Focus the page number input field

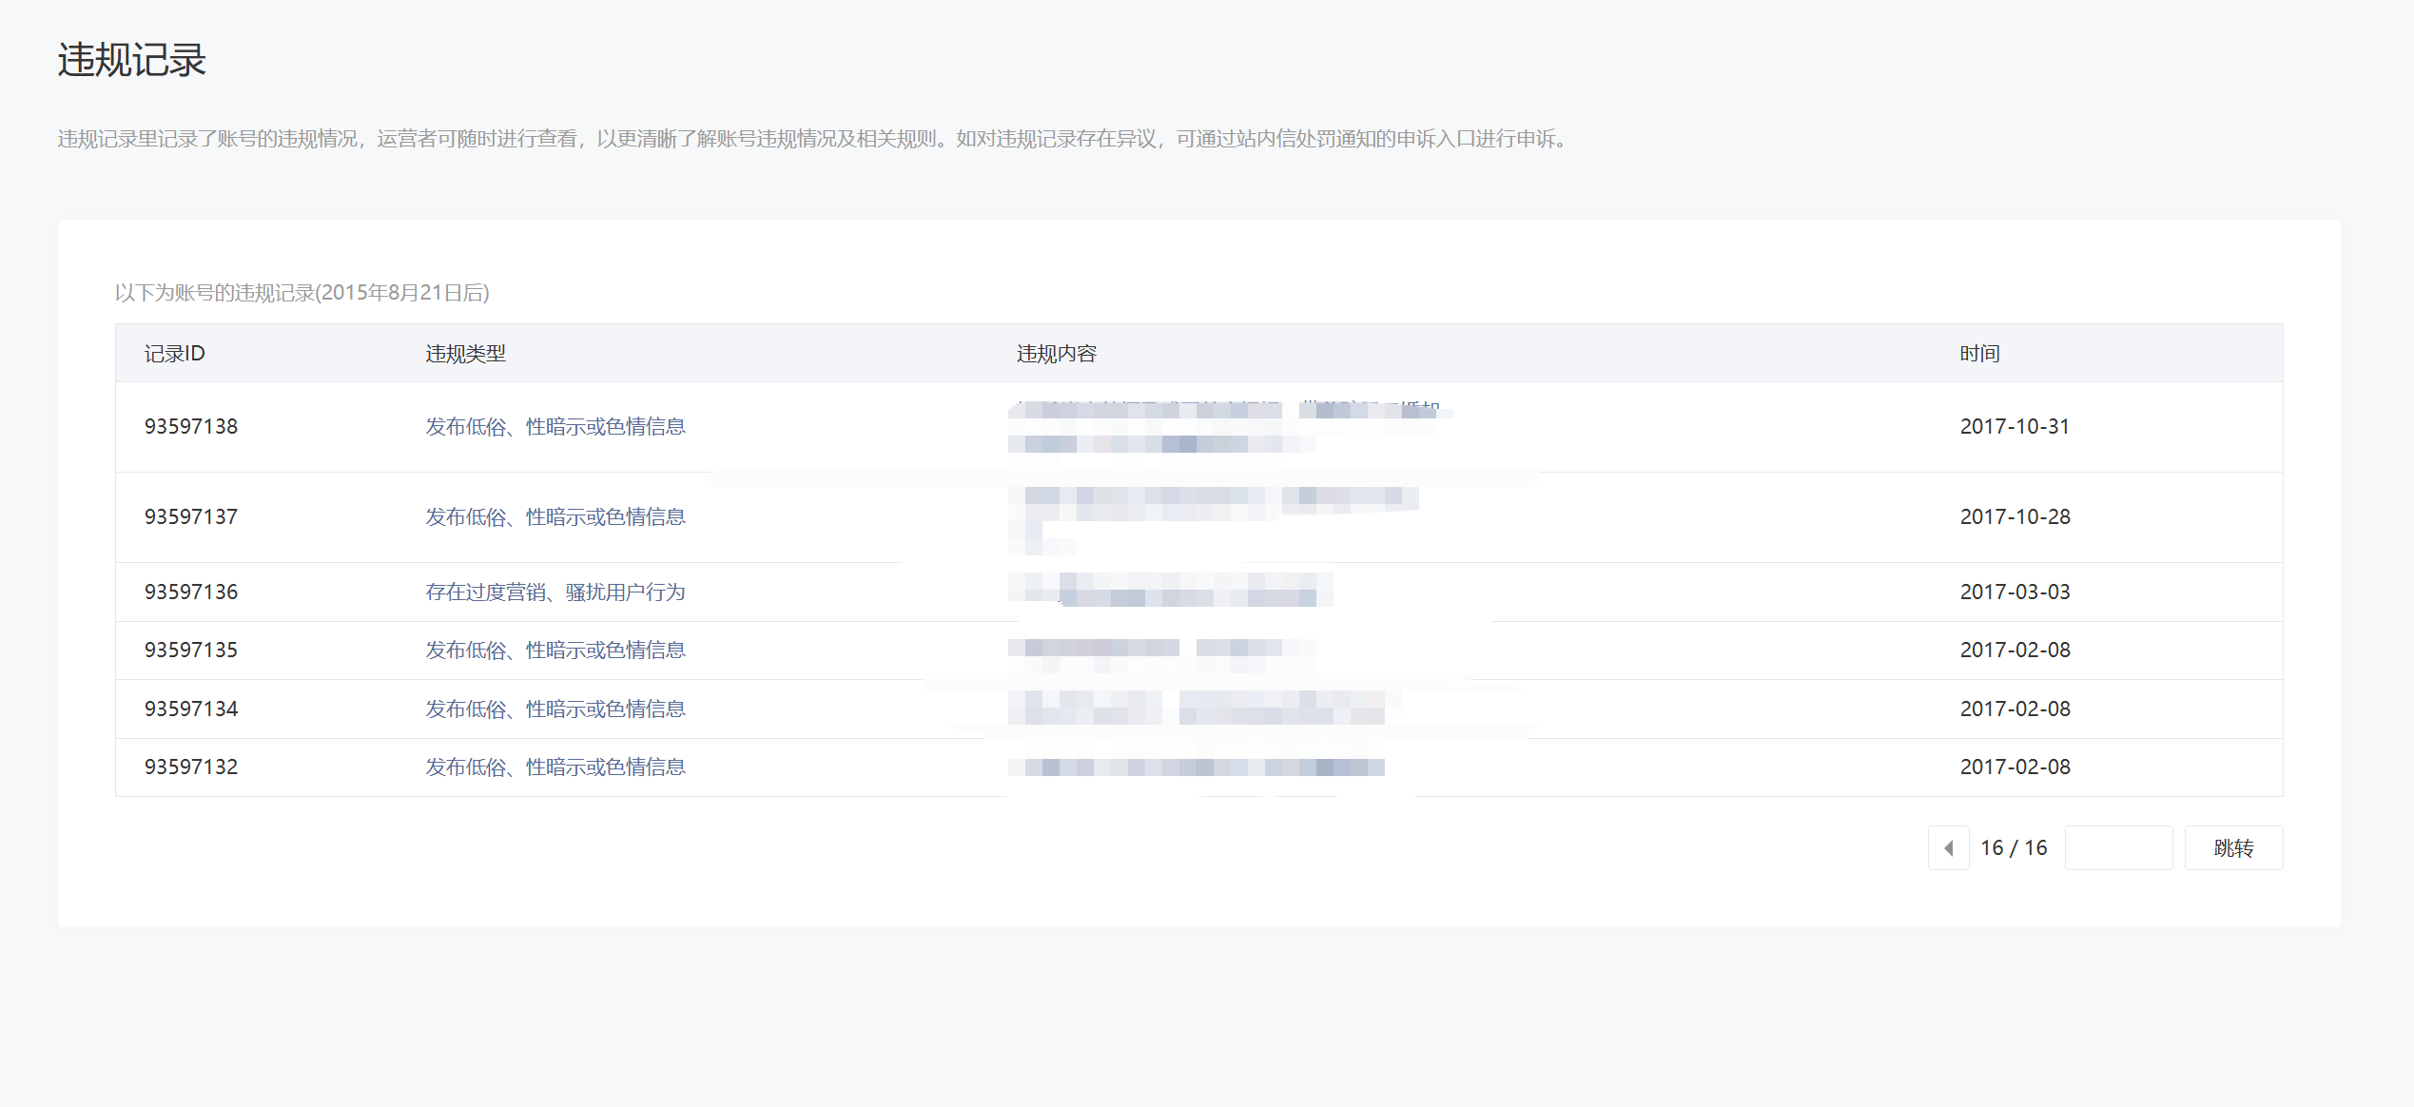click(x=2118, y=847)
